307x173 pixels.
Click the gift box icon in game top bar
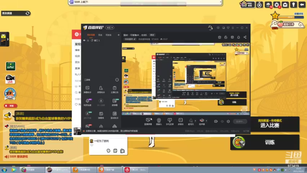tap(268, 5)
